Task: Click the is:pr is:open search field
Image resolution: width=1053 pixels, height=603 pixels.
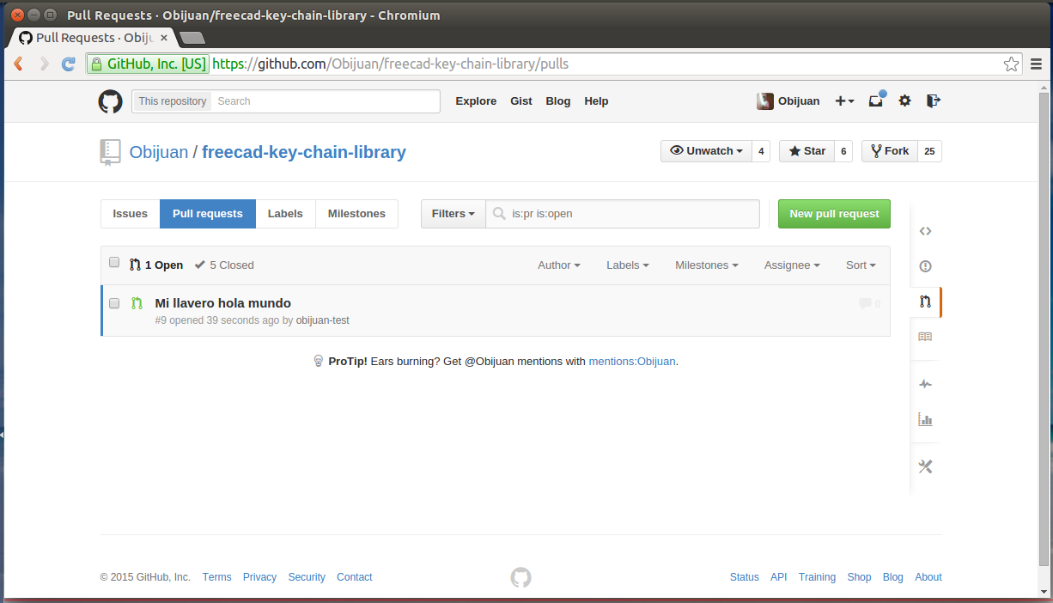Action: tap(631, 214)
